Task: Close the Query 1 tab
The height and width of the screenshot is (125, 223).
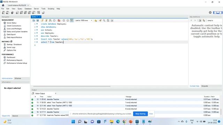Action: coord(40,17)
